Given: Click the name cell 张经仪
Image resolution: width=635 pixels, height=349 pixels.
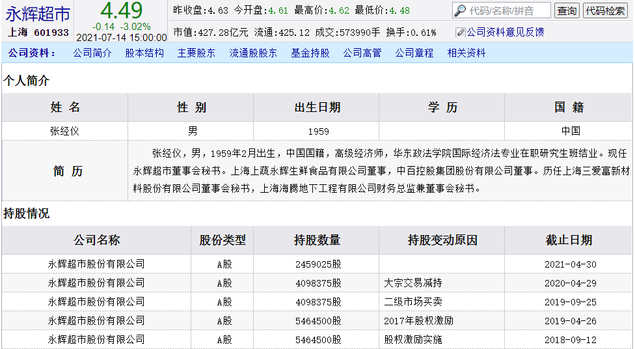Looking at the screenshot, I should point(65,131).
